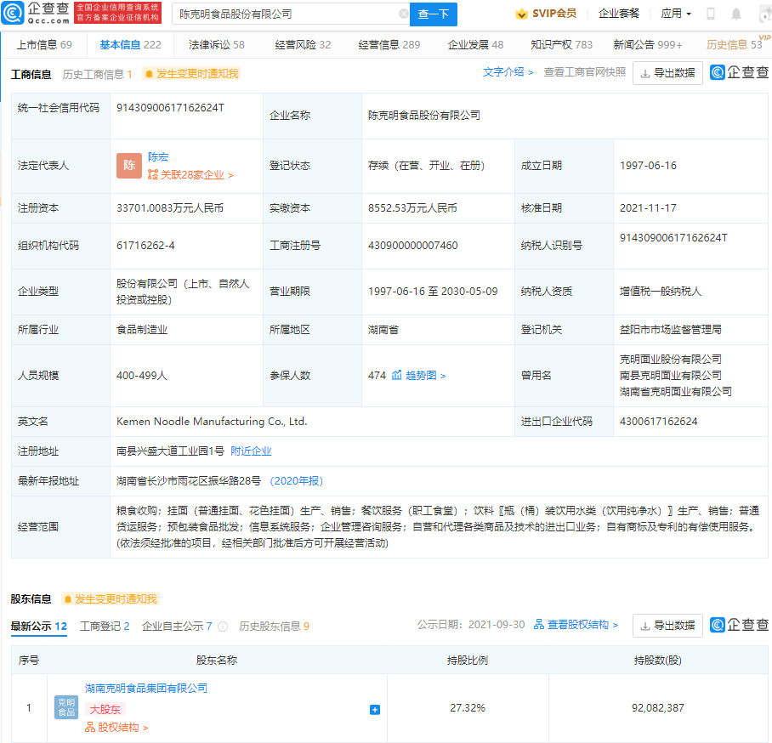The width and height of the screenshot is (772, 743).
Task: Click the 益阳市市场监督管理局 registration authority
Action: pyautogui.click(x=671, y=329)
